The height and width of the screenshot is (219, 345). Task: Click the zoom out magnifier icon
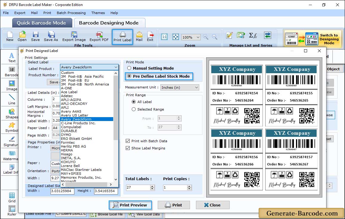tap(214, 37)
